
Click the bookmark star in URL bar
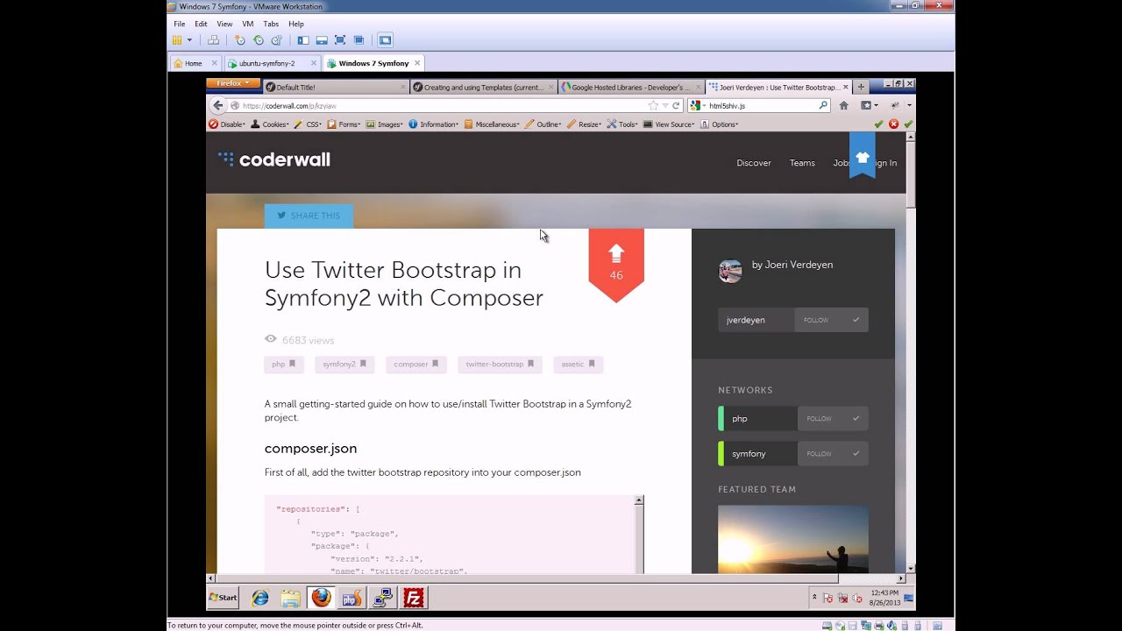[653, 105]
